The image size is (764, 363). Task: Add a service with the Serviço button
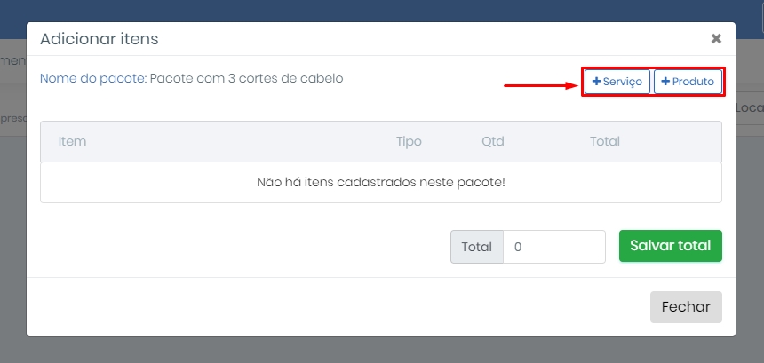(617, 82)
